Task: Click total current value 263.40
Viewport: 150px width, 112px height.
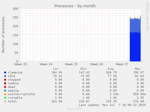Action: point(57,101)
